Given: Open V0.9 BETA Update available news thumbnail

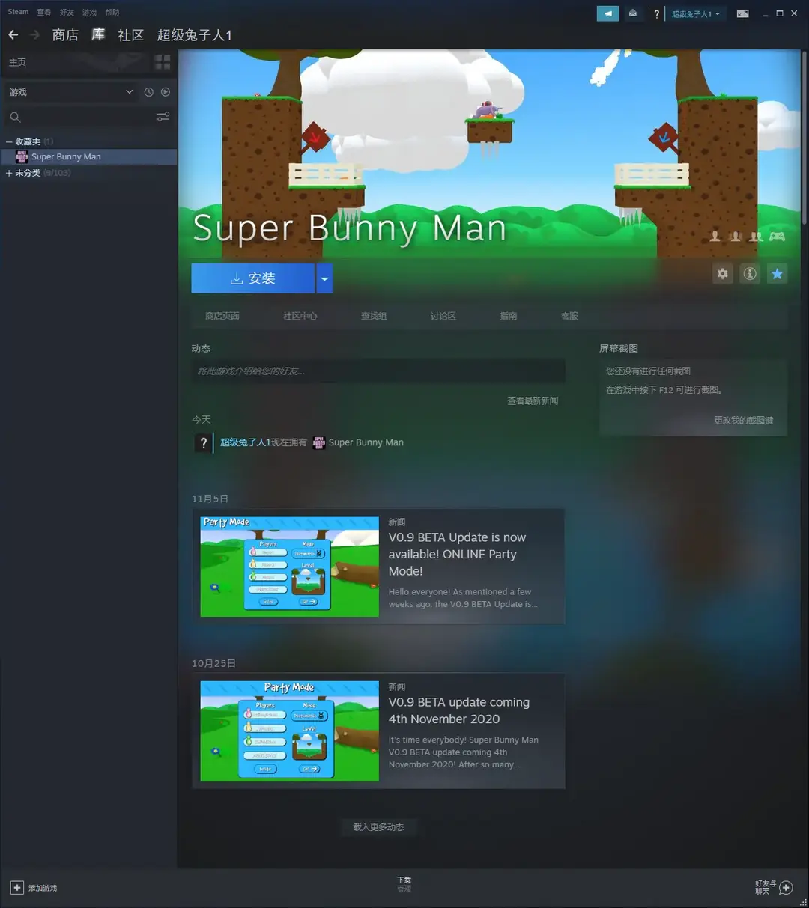Looking at the screenshot, I should 290,567.
